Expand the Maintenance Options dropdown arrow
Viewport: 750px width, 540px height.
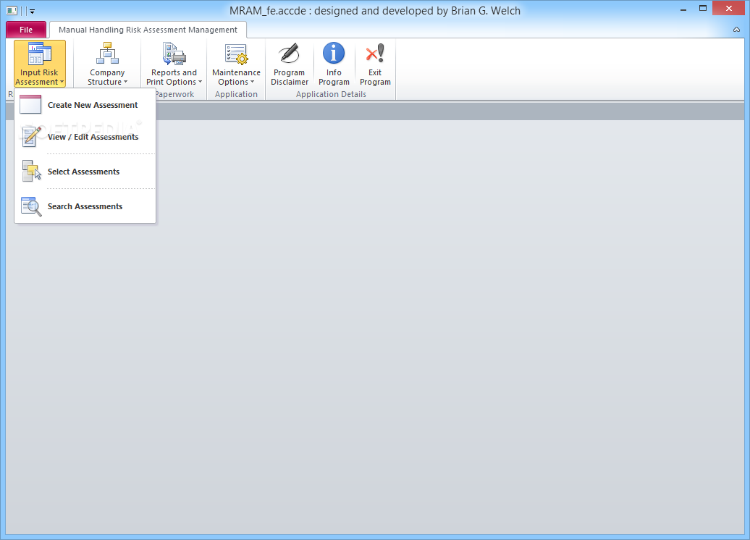(x=252, y=83)
